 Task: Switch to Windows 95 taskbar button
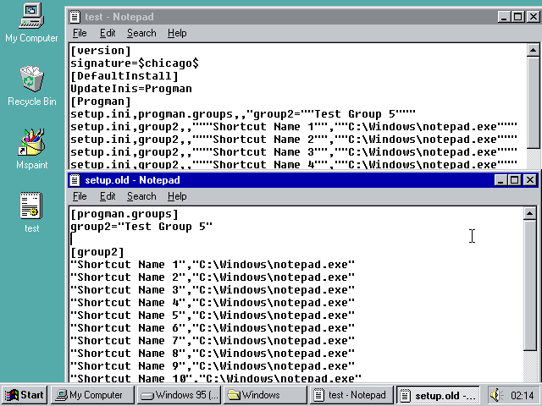(179, 395)
